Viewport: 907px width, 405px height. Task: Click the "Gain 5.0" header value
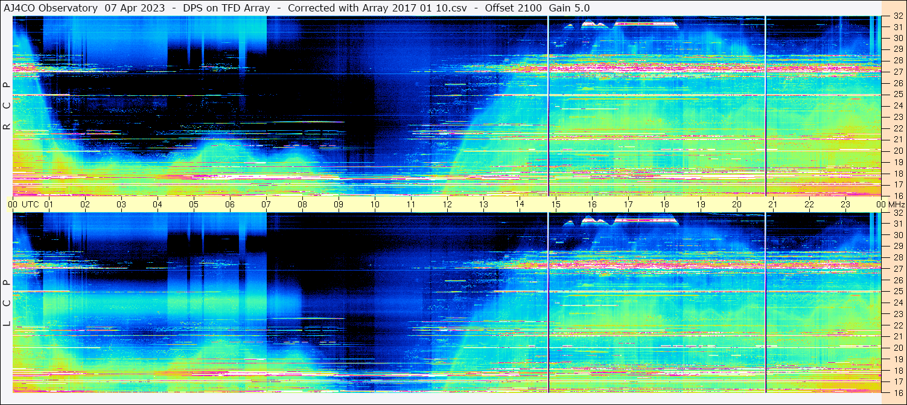click(569, 8)
